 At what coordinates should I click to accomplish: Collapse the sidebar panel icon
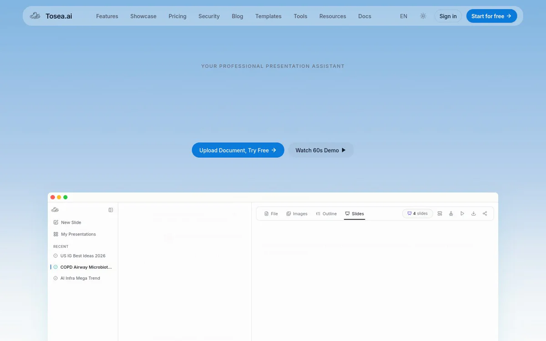click(111, 210)
